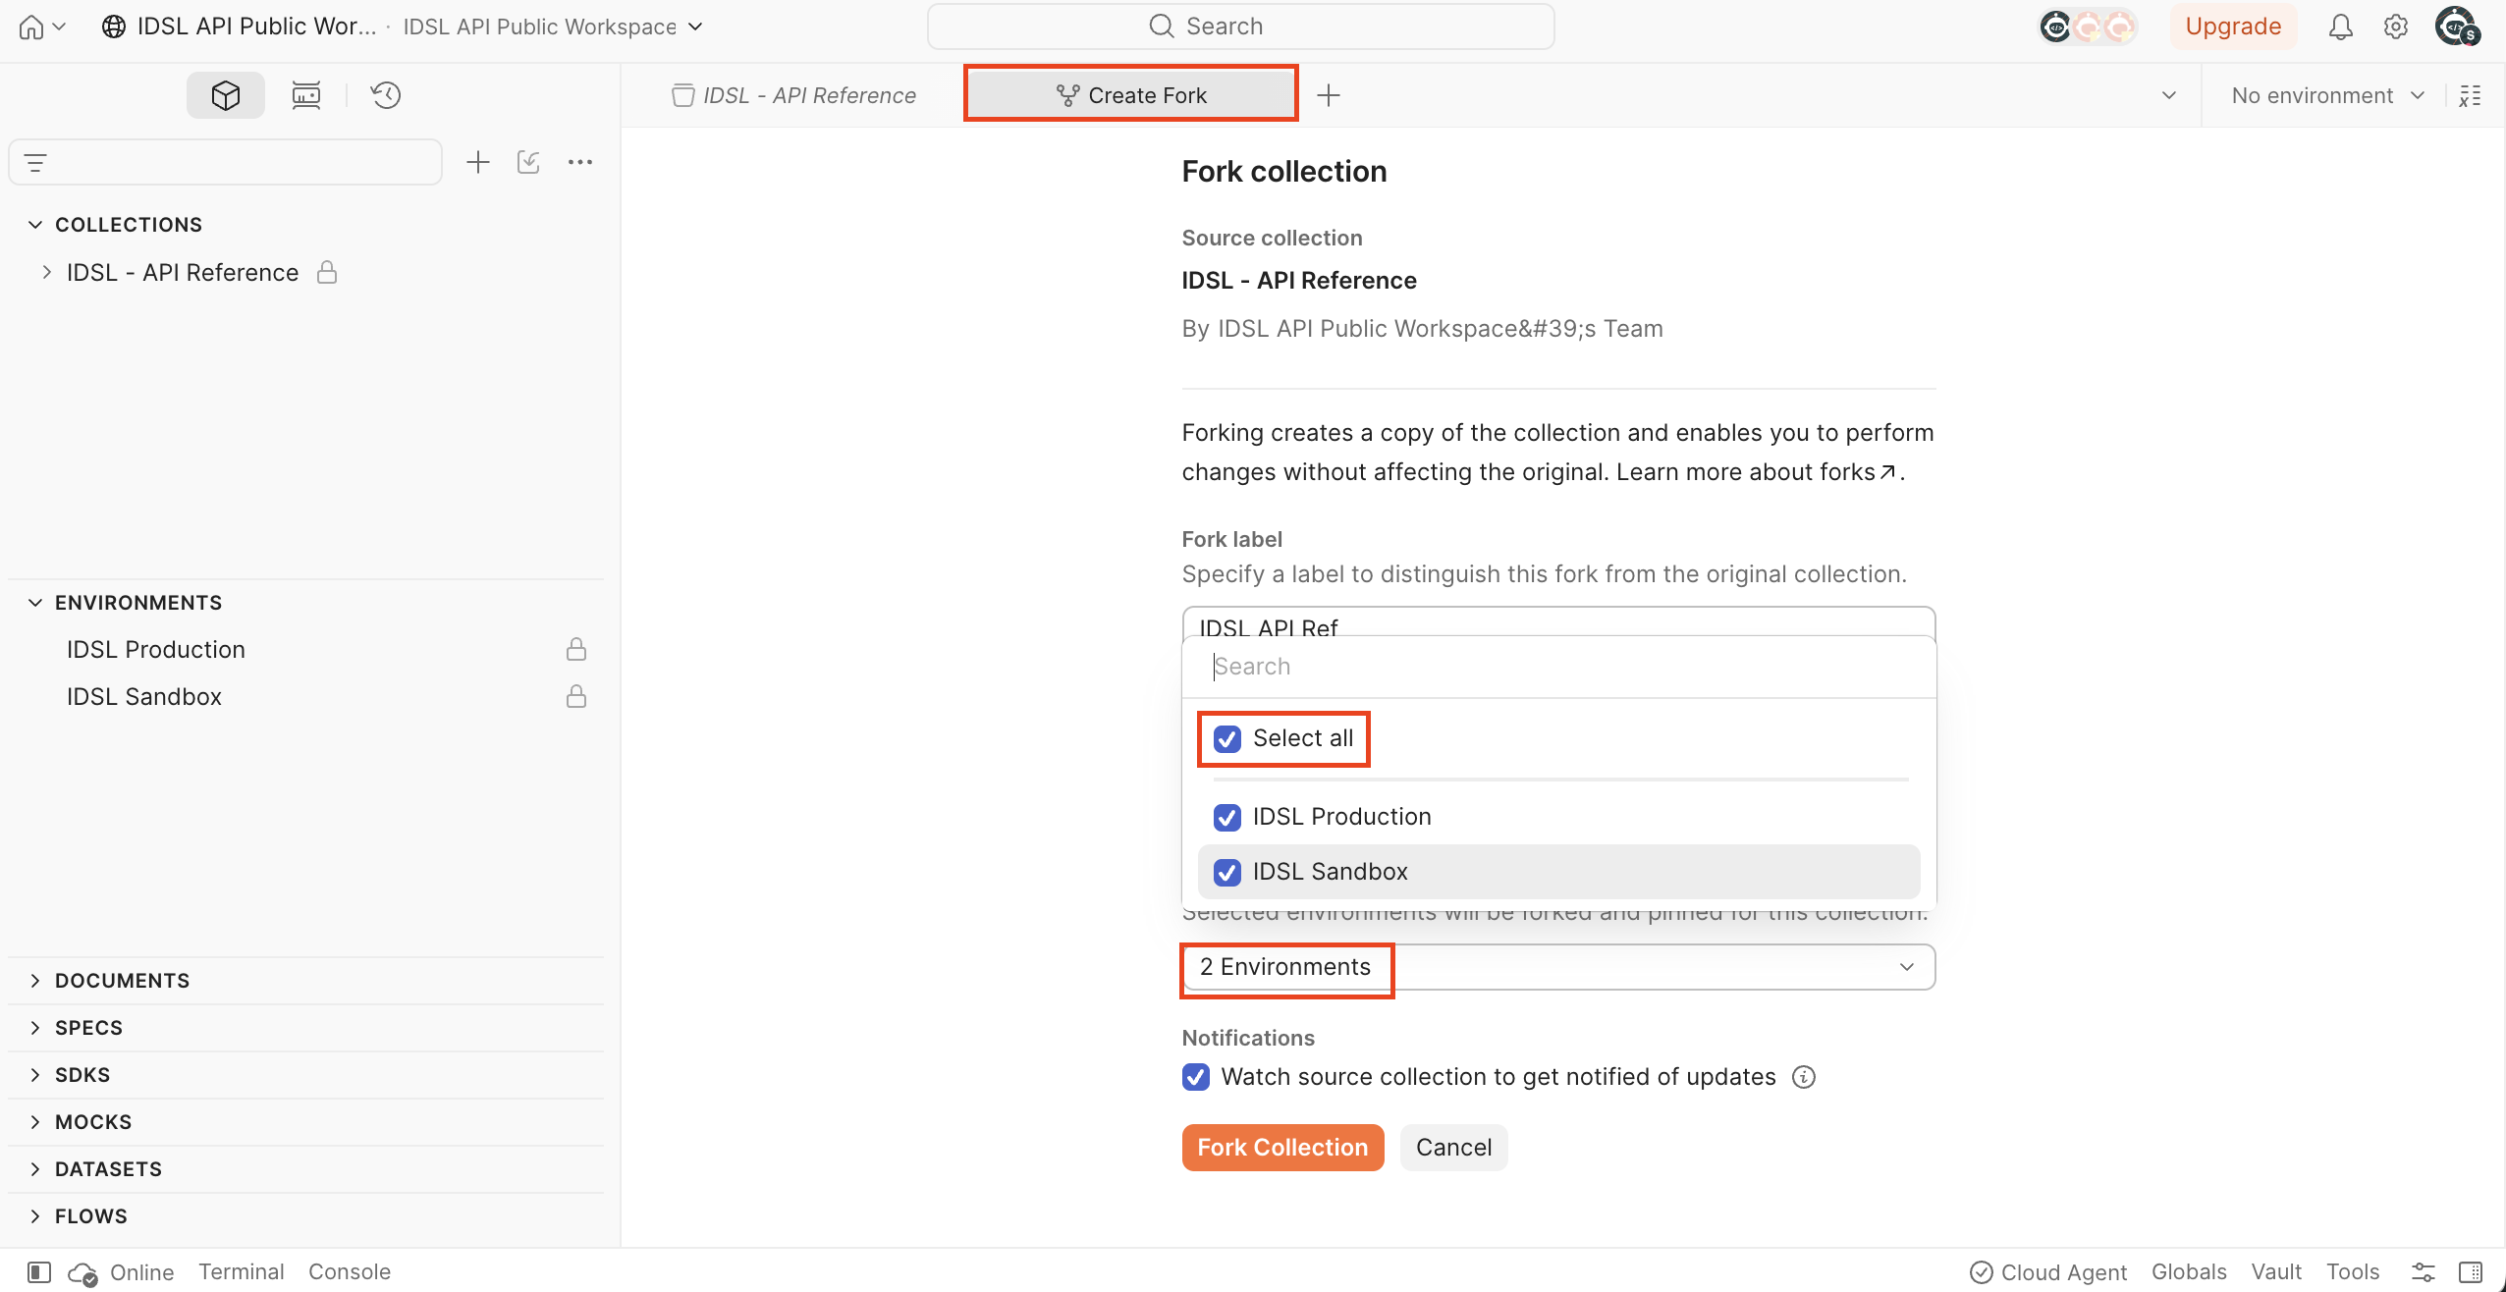Open Learn more about forks link
Image resolution: width=2506 pixels, height=1292 pixels.
coord(1757,472)
